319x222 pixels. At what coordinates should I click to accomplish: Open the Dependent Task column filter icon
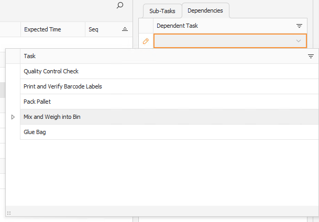point(299,26)
